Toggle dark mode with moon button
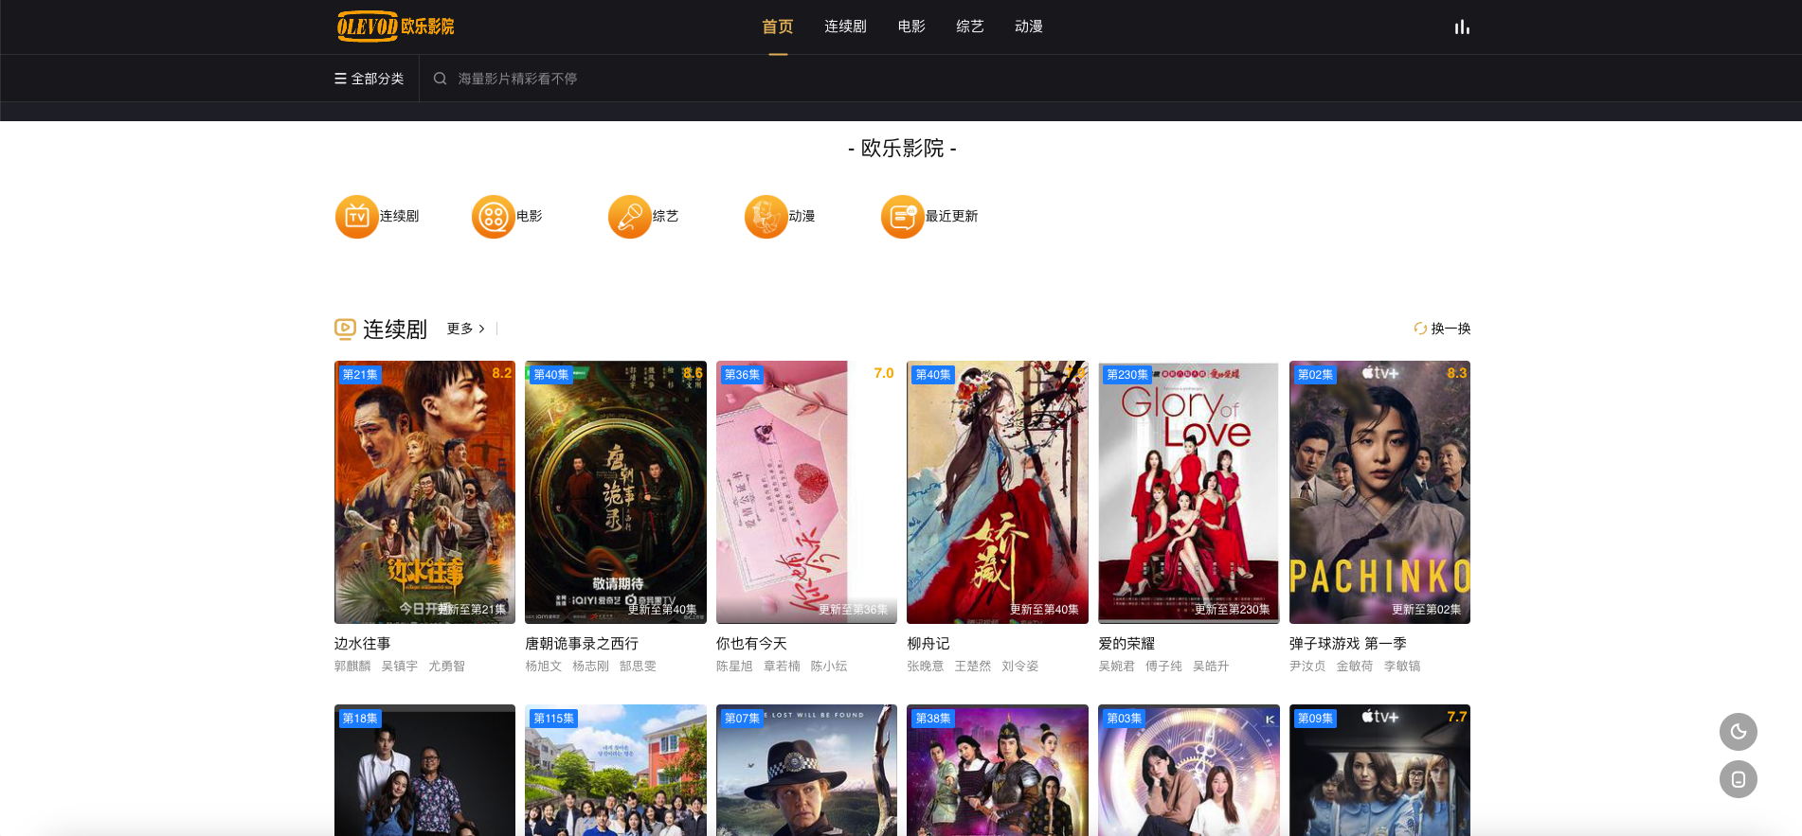 [1738, 732]
